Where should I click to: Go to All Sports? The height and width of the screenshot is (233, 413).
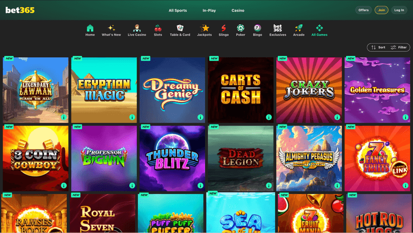point(178,10)
